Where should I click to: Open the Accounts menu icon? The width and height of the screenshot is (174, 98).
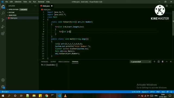click(3, 80)
